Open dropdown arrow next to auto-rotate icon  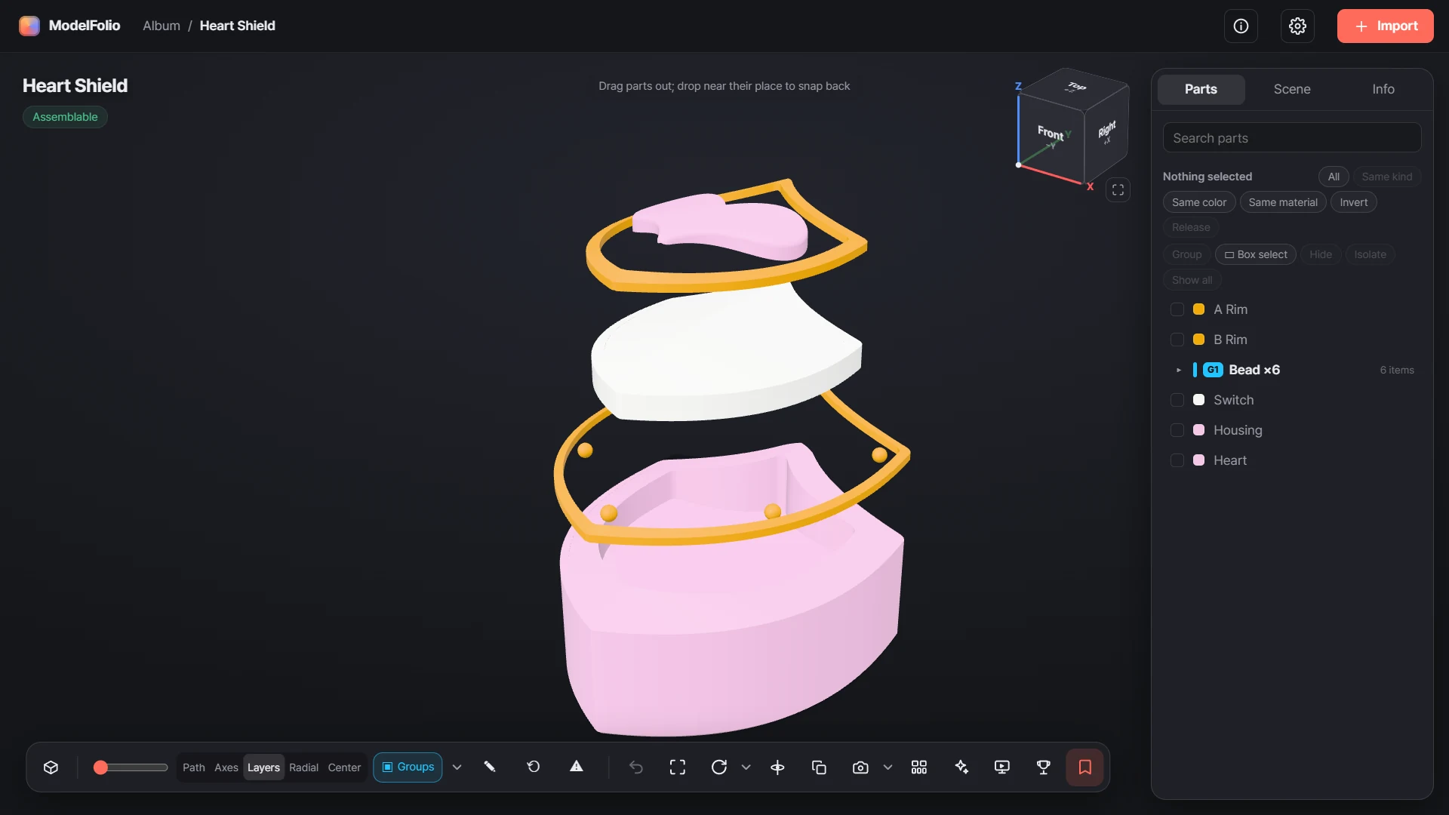746,767
